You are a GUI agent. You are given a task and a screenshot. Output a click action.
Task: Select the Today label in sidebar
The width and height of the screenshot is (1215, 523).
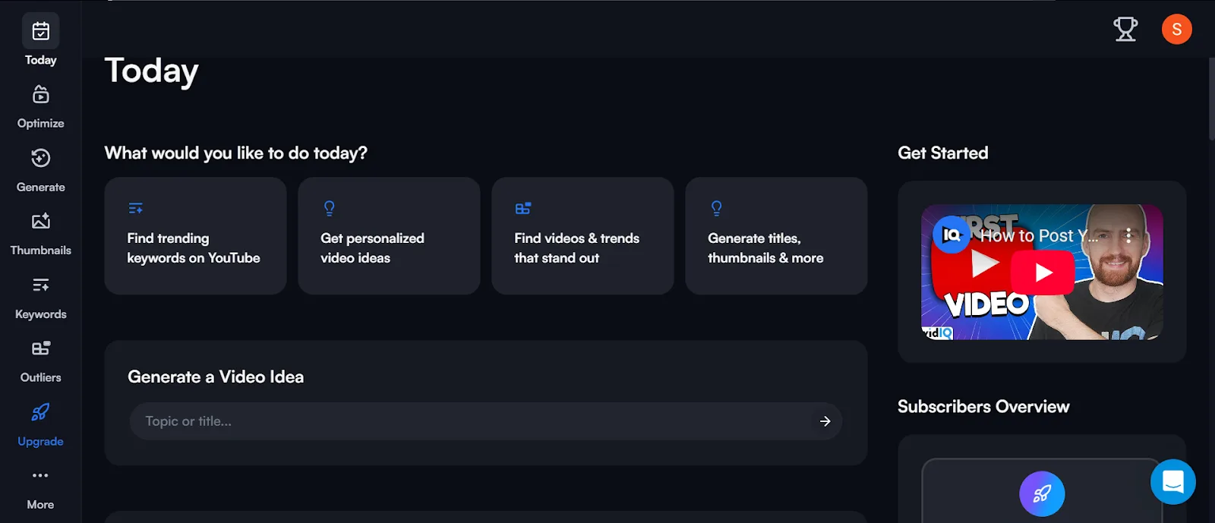pyautogui.click(x=41, y=60)
